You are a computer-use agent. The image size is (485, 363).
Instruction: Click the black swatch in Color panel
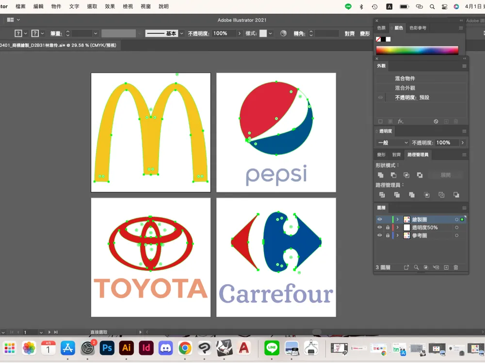(x=383, y=39)
